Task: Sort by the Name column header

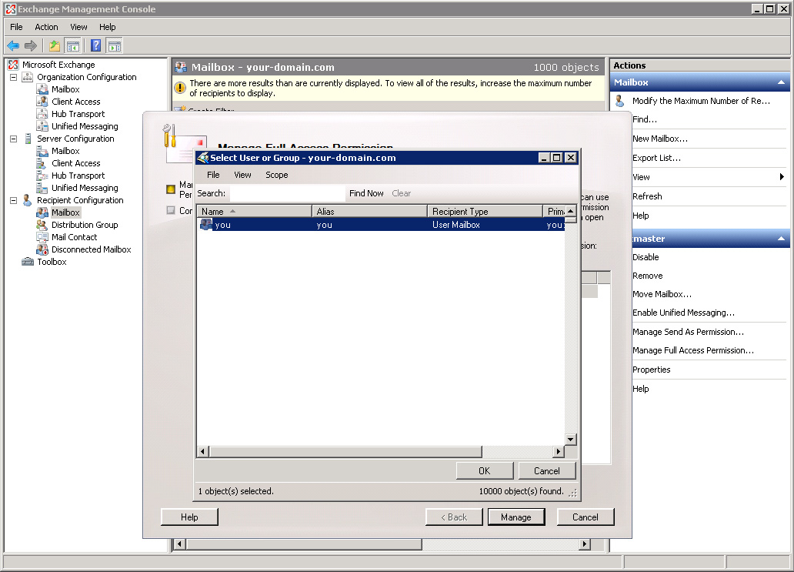Action: click(254, 211)
